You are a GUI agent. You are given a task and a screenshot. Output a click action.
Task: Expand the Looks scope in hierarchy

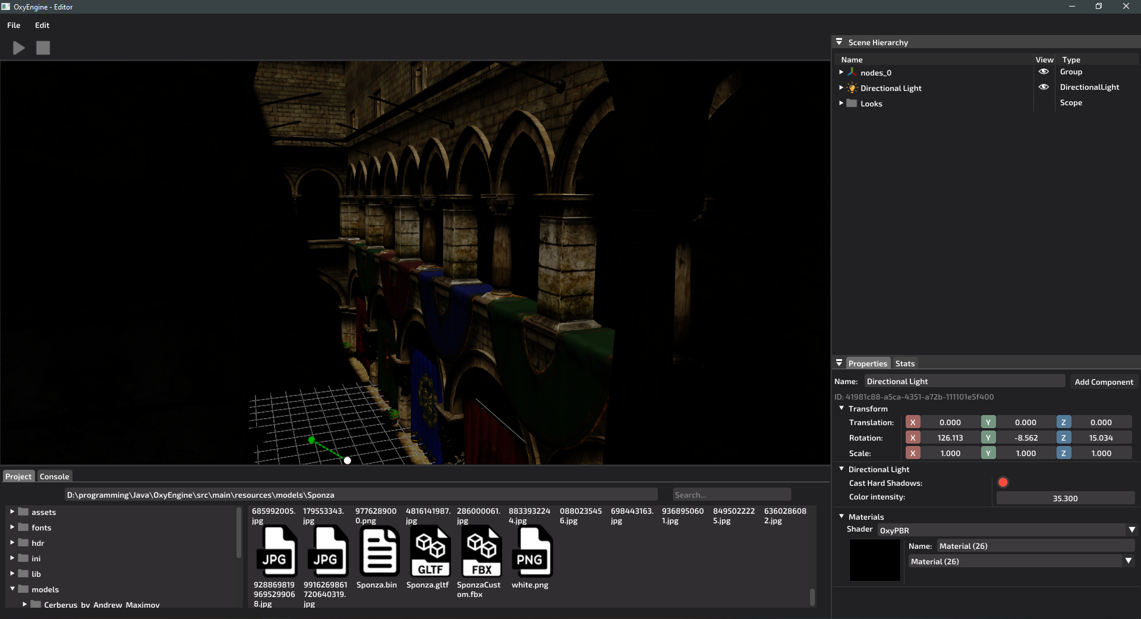[x=841, y=103]
